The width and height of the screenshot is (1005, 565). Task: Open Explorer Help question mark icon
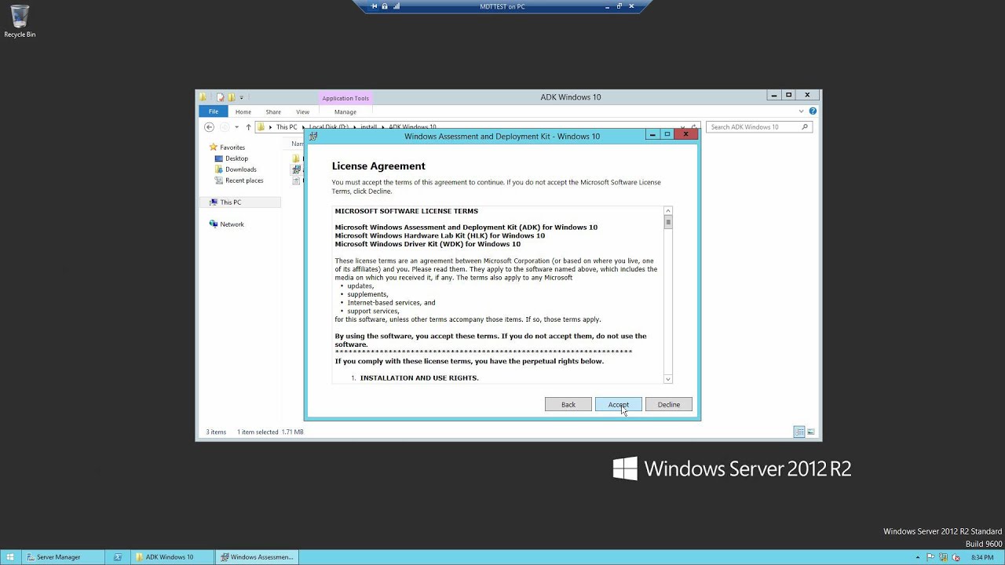pyautogui.click(x=813, y=111)
